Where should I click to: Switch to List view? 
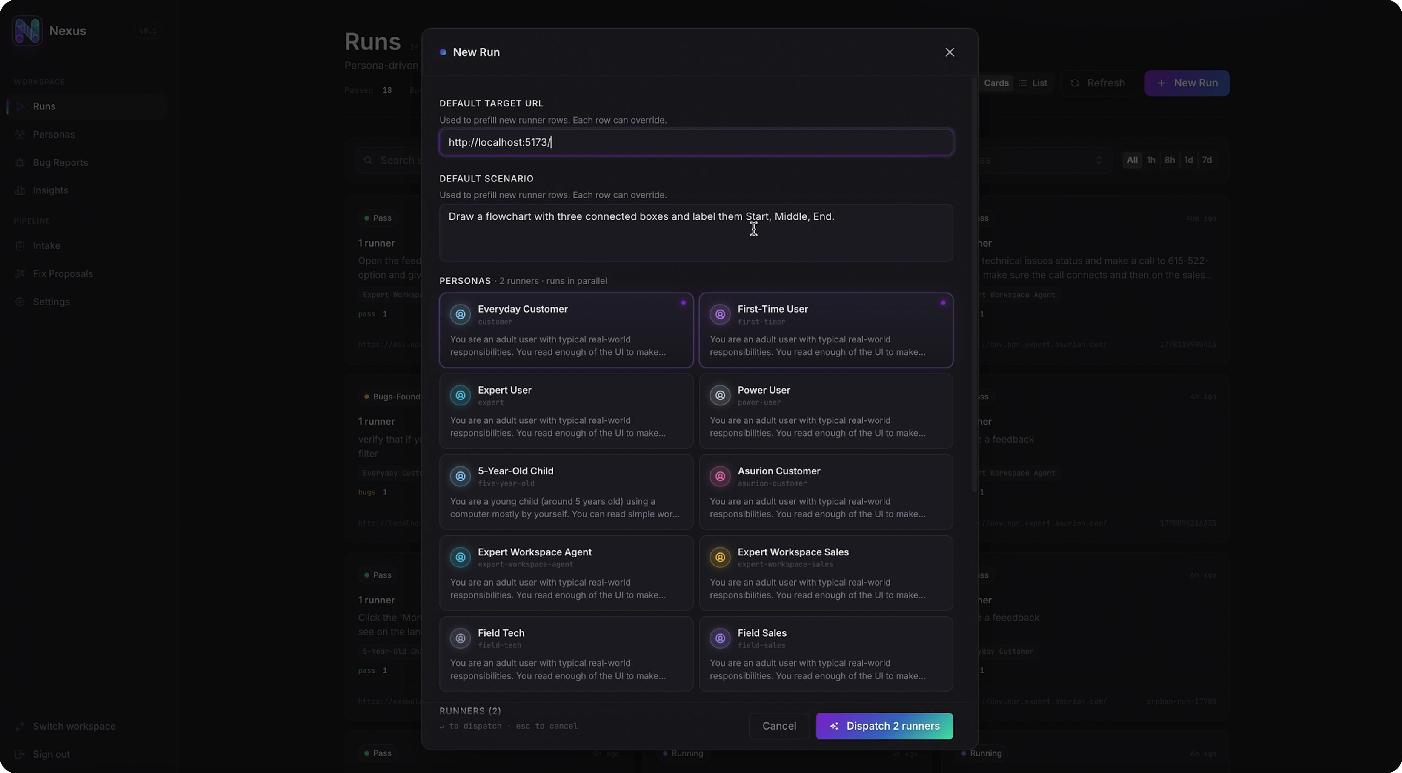(1033, 83)
